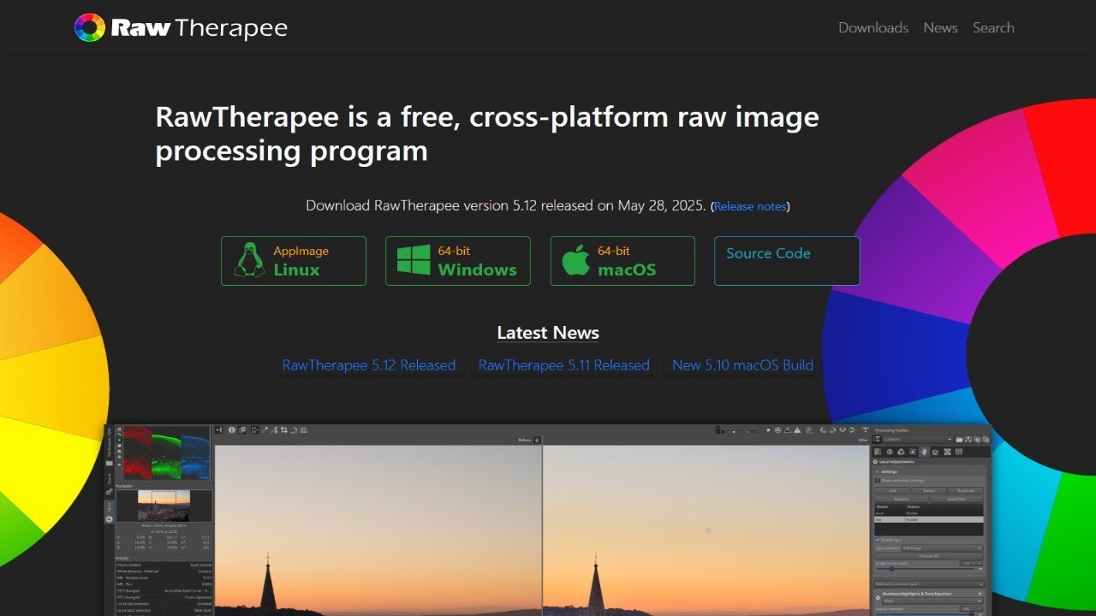This screenshot has height=616, width=1096.
Task: Open the Release notes link
Action: [x=749, y=206]
